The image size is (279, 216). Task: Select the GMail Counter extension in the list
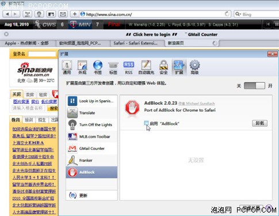(x=91, y=149)
